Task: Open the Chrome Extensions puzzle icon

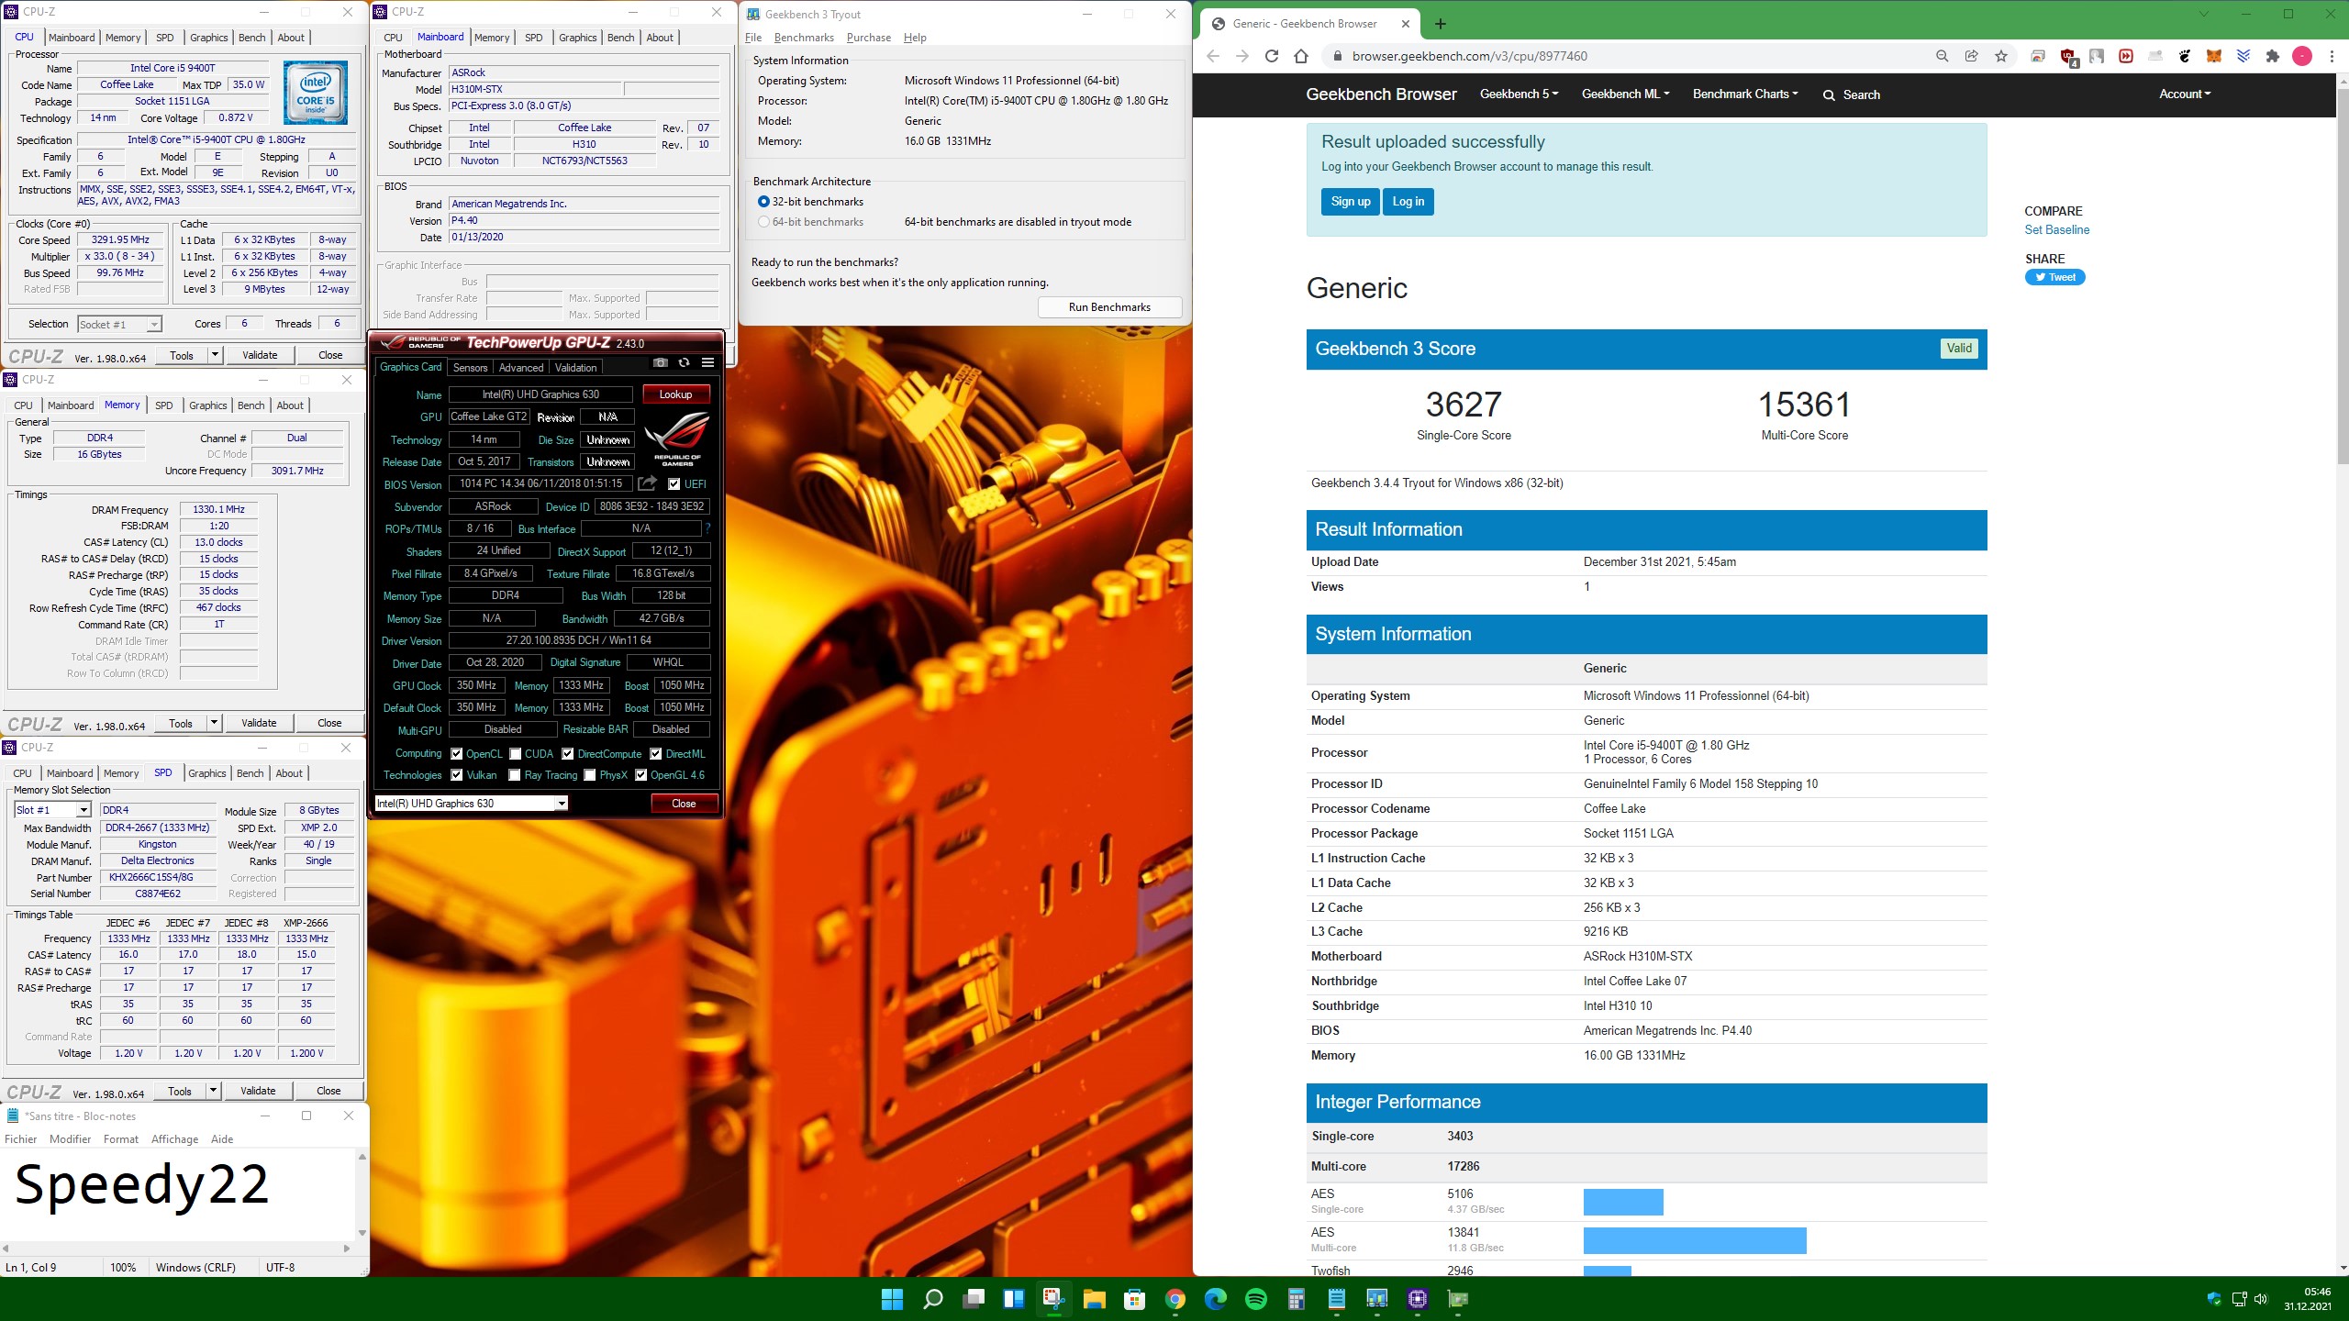Action: (2273, 56)
